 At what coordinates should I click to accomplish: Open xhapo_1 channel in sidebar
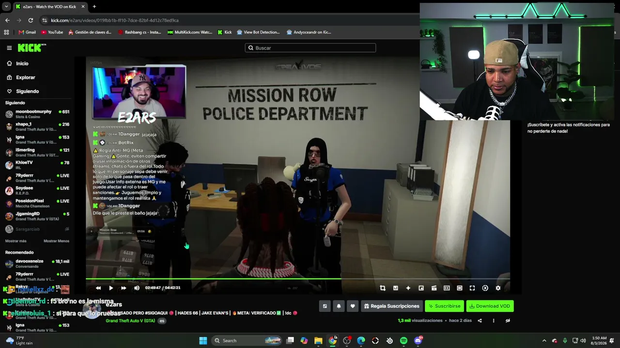[x=37, y=127]
